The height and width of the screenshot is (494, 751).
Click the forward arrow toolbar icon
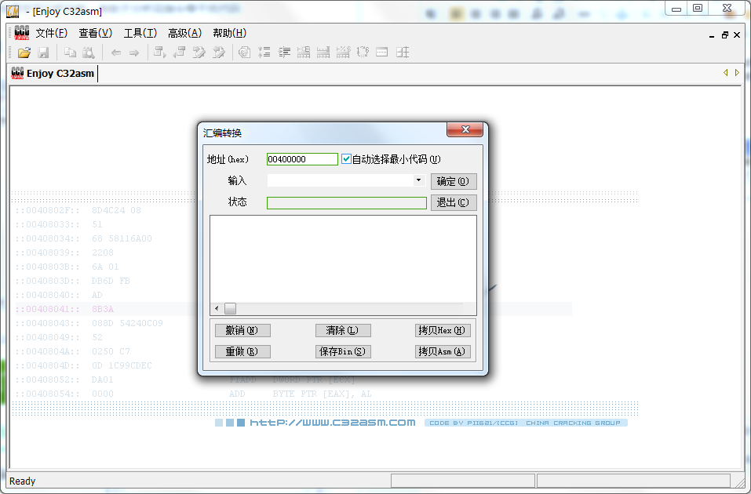click(134, 53)
